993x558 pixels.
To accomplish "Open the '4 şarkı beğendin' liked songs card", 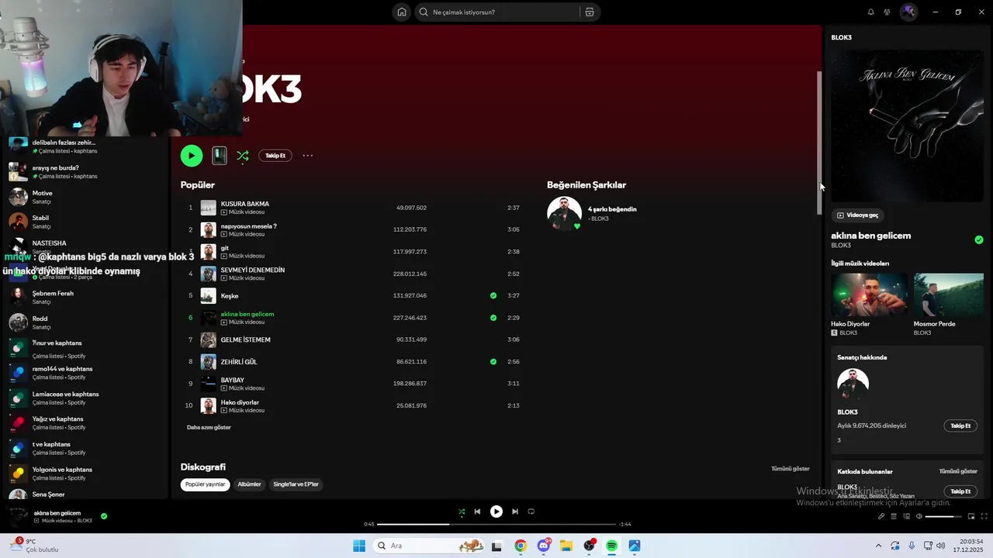I will tap(593, 213).
